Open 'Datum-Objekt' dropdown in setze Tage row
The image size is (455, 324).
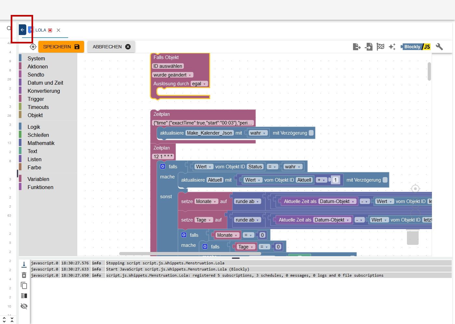[x=332, y=220]
